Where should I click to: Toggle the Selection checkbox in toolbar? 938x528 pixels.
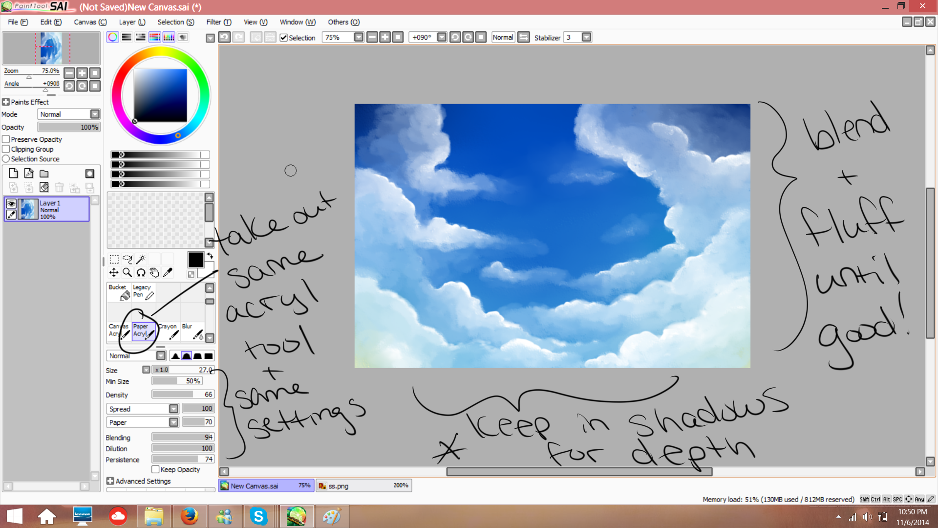tap(283, 38)
